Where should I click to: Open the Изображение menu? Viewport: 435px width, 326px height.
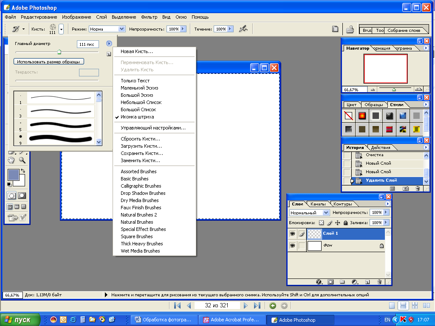tap(76, 17)
